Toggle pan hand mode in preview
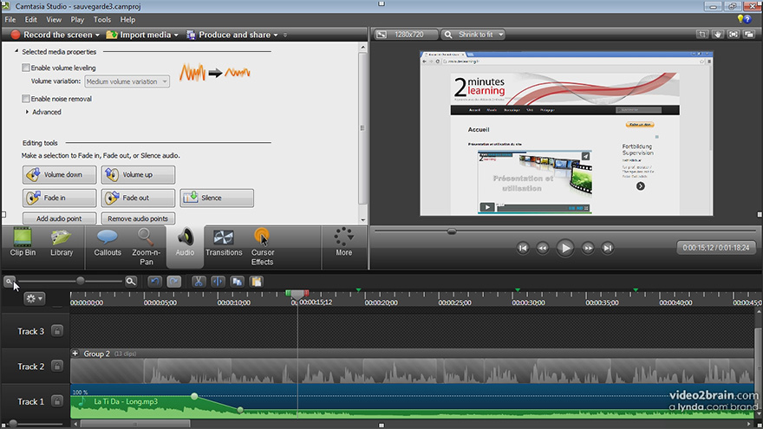This screenshot has height=429, width=763. (718, 34)
